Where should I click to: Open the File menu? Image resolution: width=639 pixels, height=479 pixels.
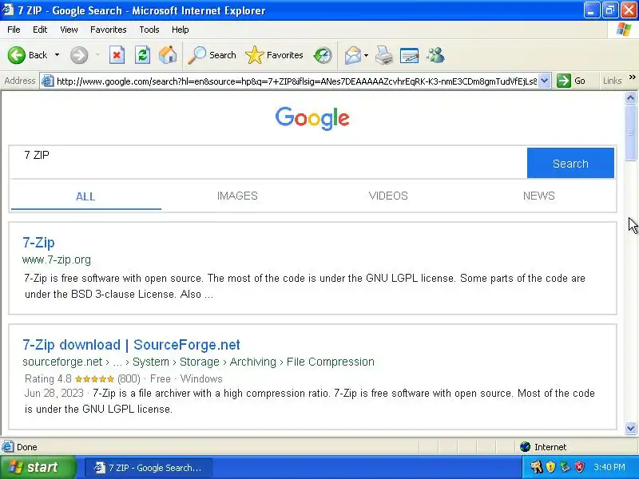coord(14,30)
